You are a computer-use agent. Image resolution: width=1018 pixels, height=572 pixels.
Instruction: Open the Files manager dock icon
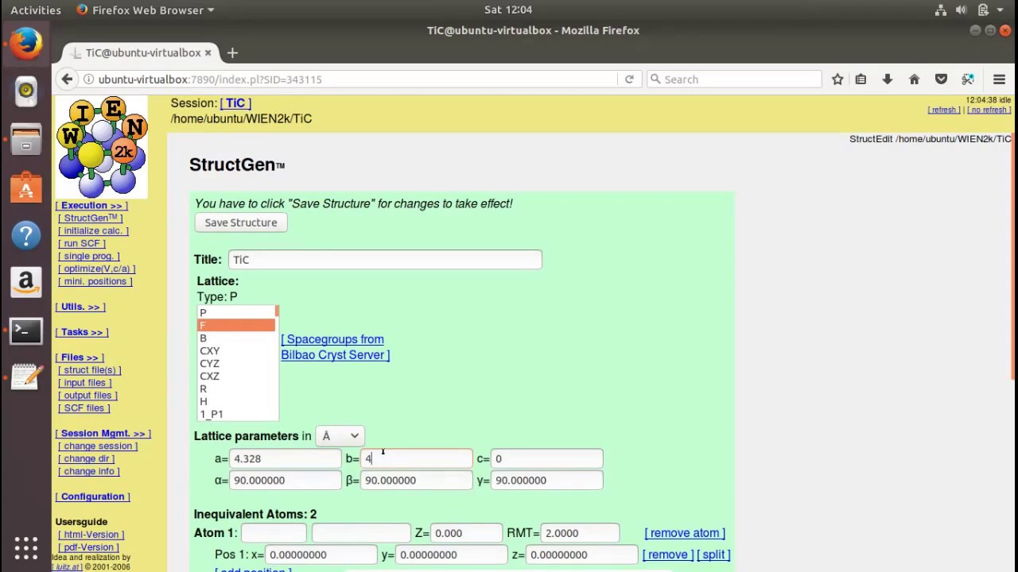(x=26, y=141)
